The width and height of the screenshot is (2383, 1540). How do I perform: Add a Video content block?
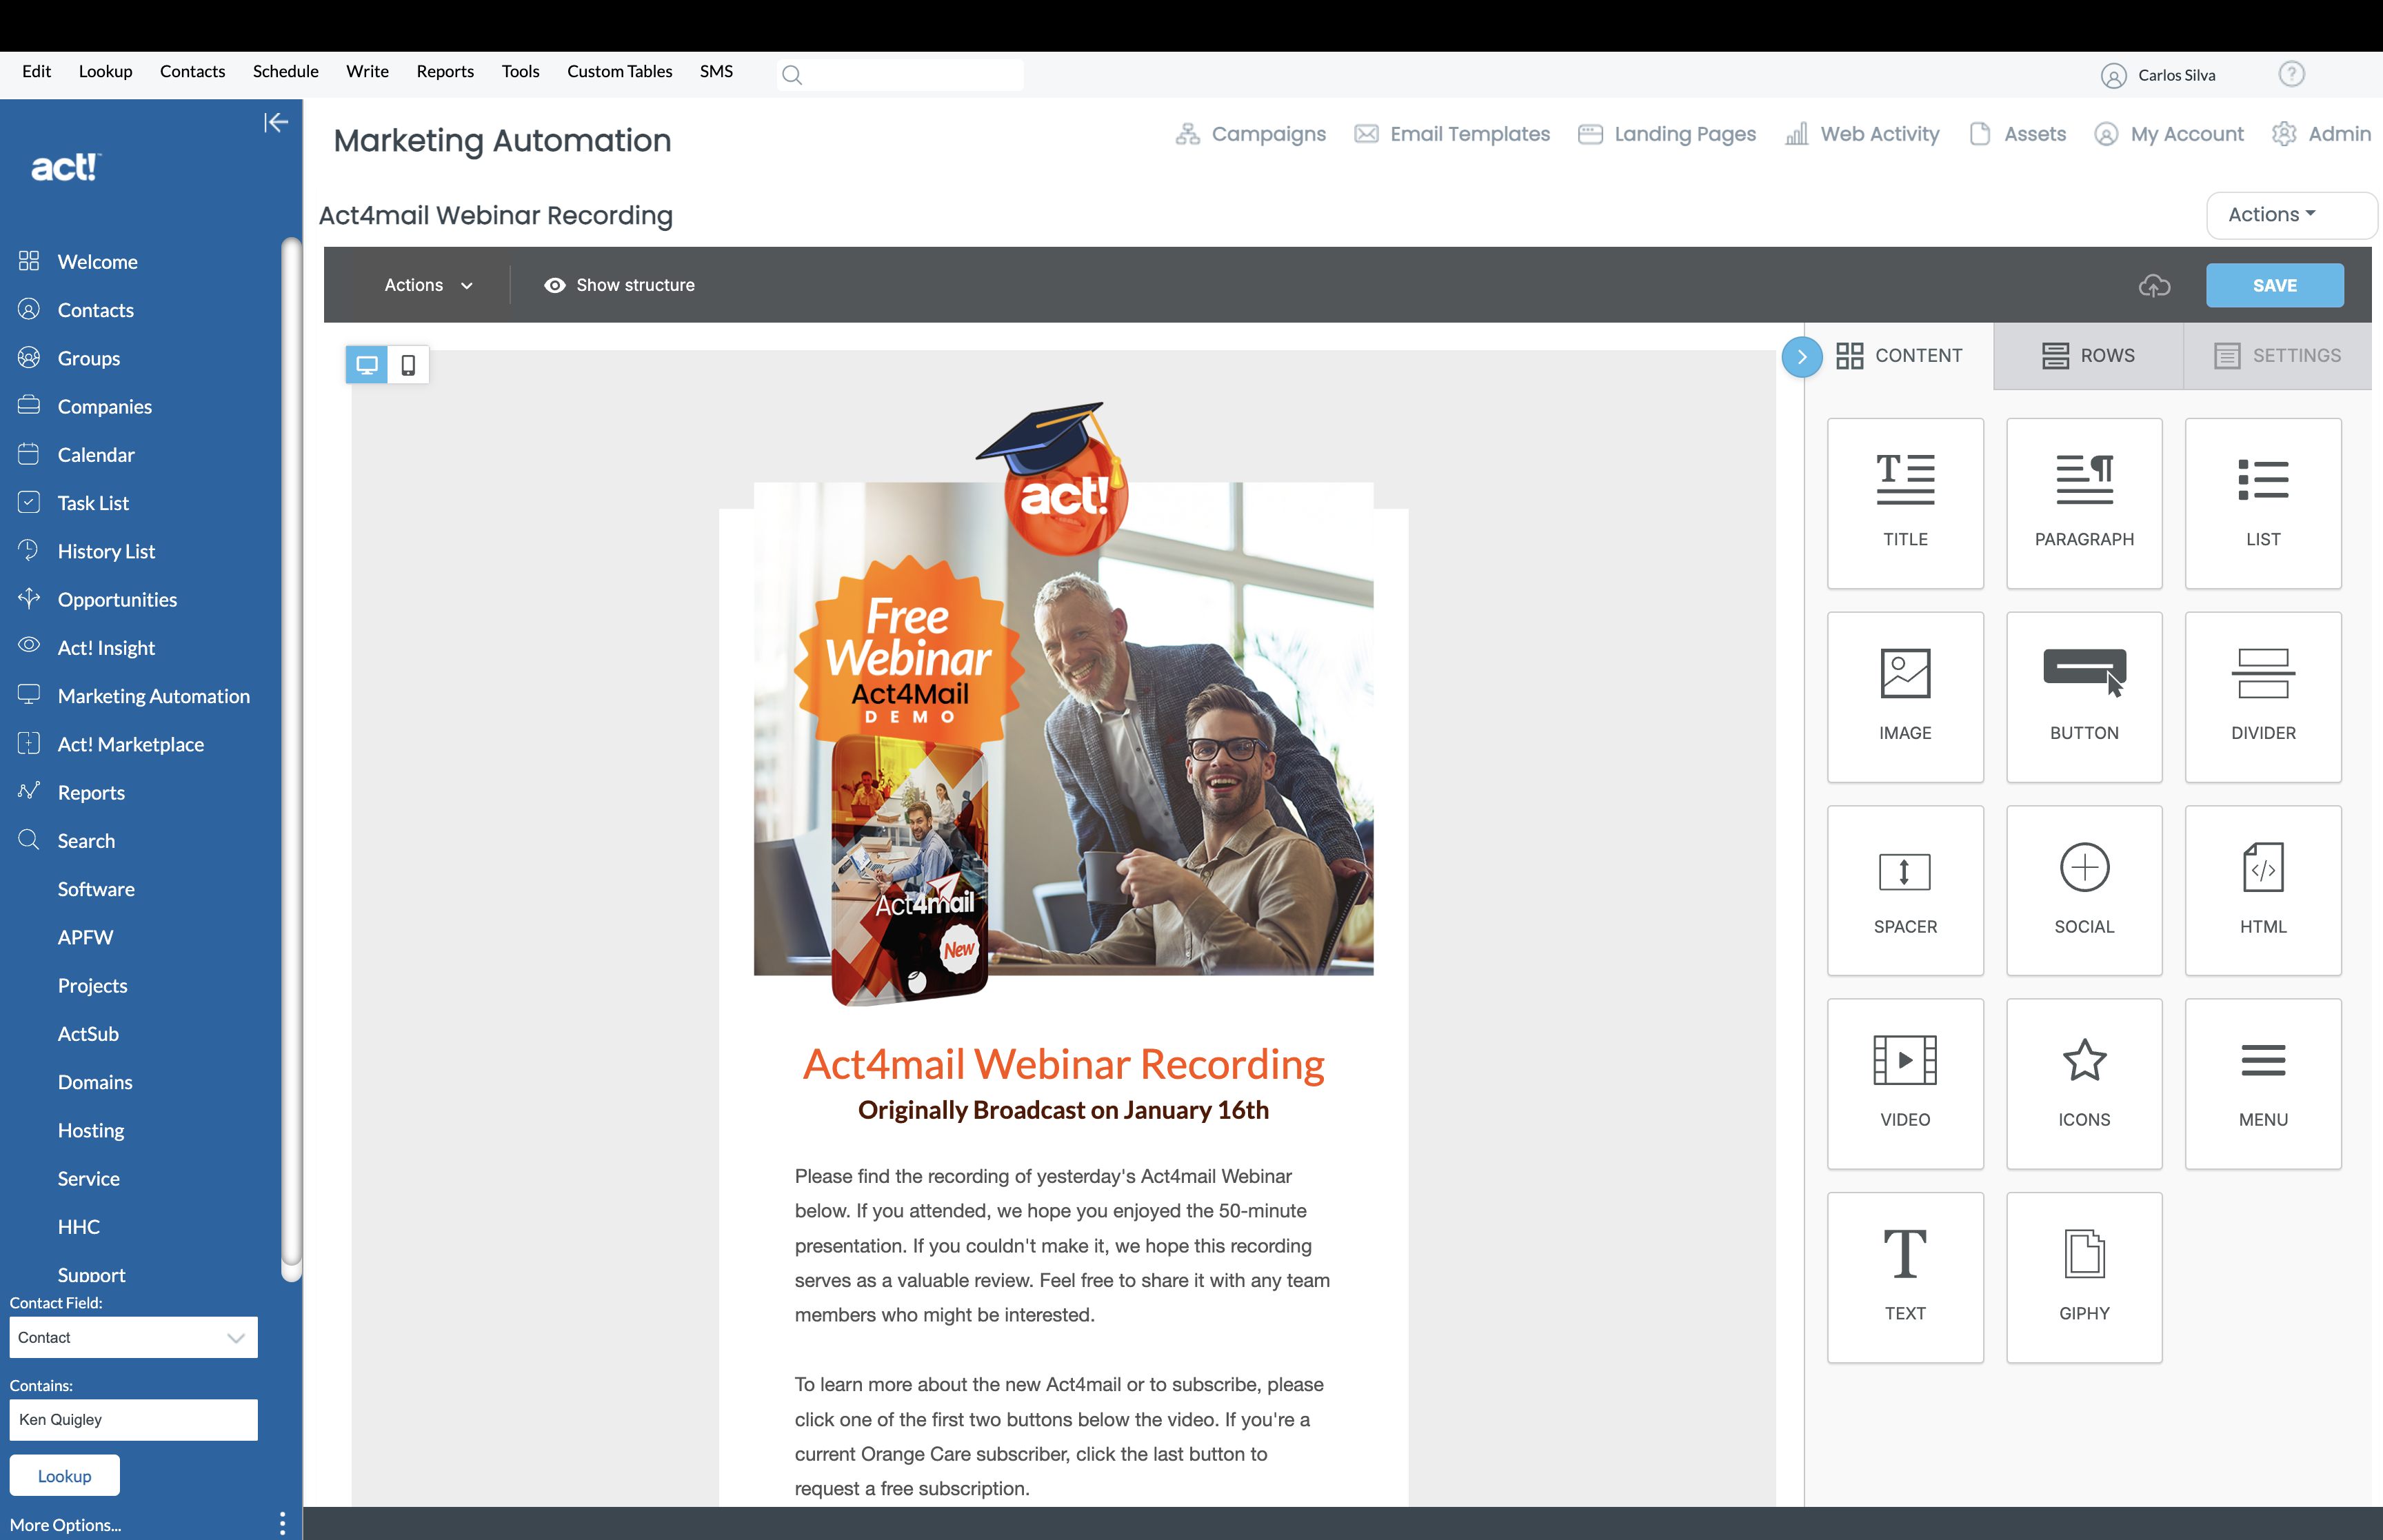[x=1904, y=1083]
